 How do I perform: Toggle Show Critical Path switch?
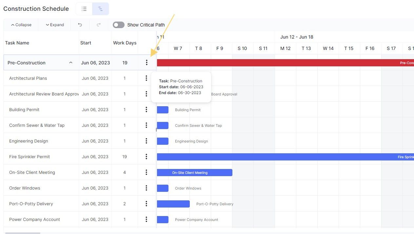(119, 25)
